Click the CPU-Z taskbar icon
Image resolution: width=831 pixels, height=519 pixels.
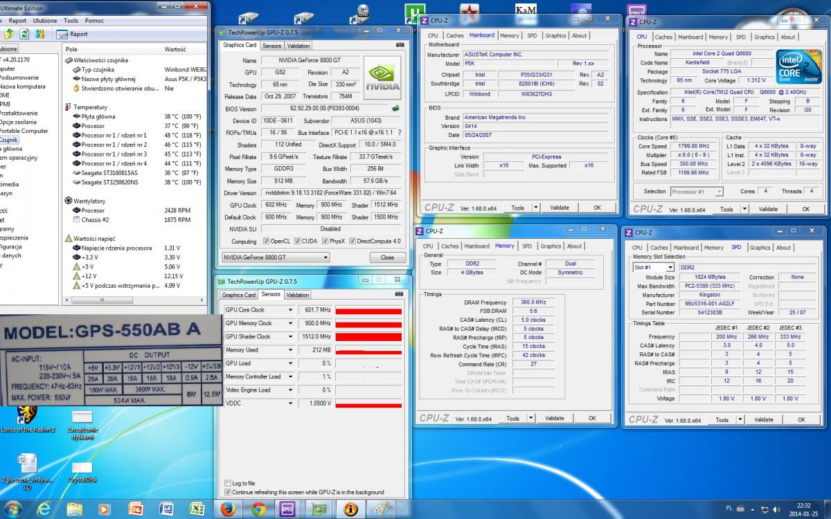(x=289, y=509)
